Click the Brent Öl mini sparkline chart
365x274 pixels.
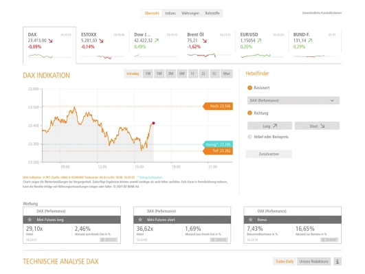point(208,56)
